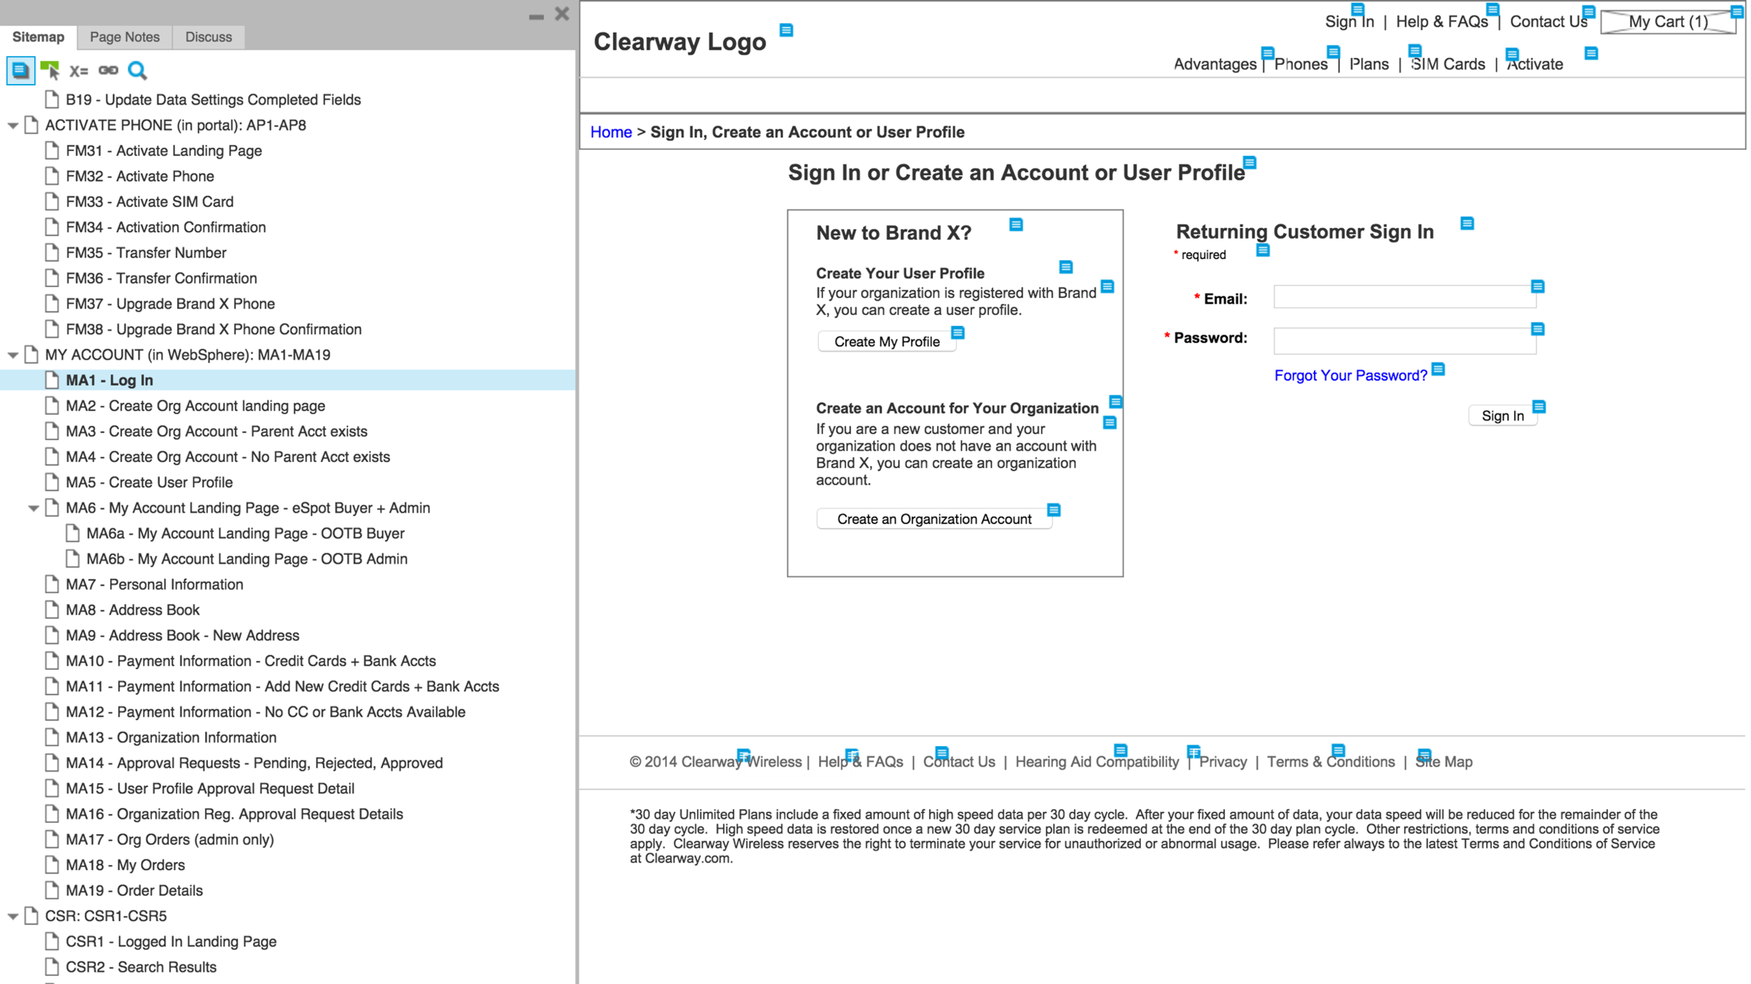
Task: Click note icon above Hearing Aid Compatibility
Action: click(x=1120, y=751)
